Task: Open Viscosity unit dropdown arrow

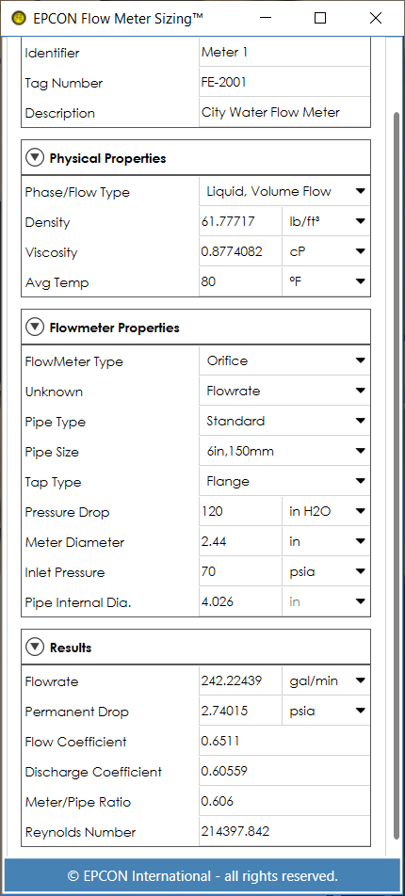Action: [x=361, y=251]
